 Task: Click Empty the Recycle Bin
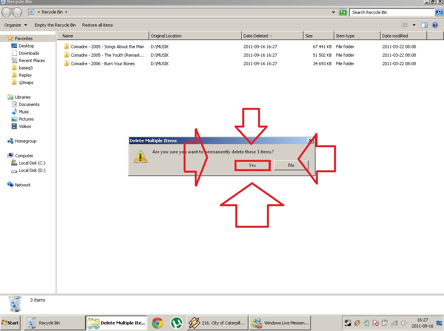click(x=55, y=25)
